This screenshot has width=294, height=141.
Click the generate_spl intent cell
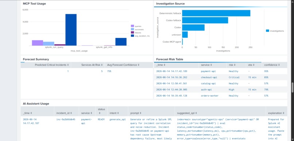pos(117,119)
